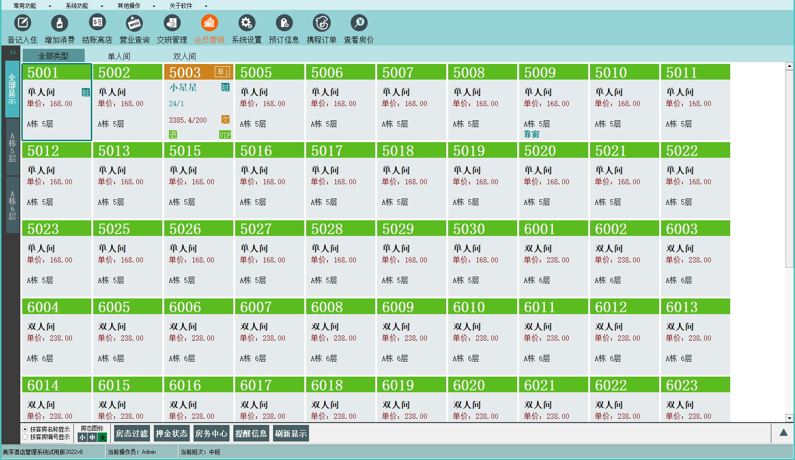Select 按客房名称显示 radio button
795x460 pixels.
click(25, 429)
